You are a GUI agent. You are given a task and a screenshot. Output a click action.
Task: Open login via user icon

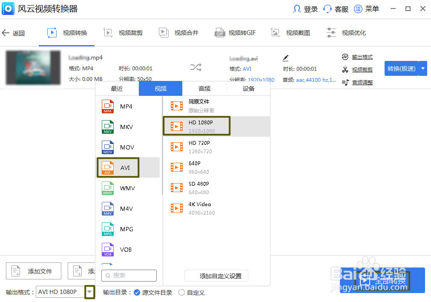pyautogui.click(x=296, y=9)
